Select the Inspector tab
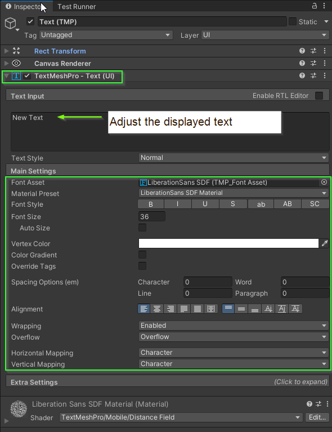Viewport: 332px width, 432px height. [26, 7]
